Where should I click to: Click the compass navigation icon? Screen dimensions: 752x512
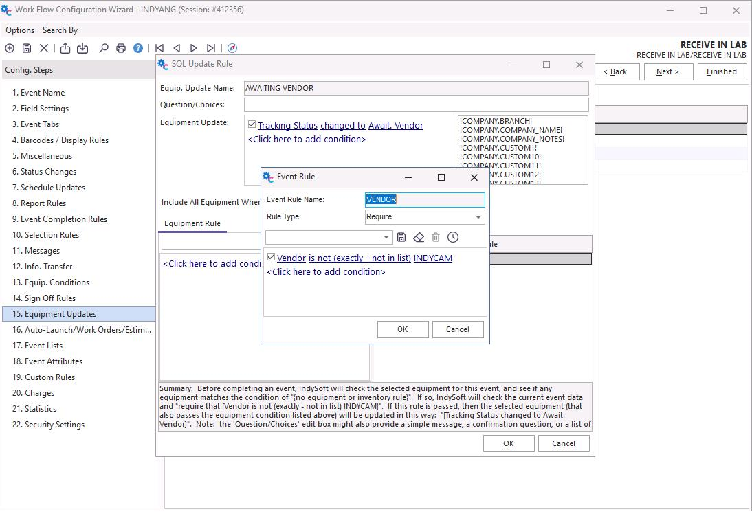(232, 48)
